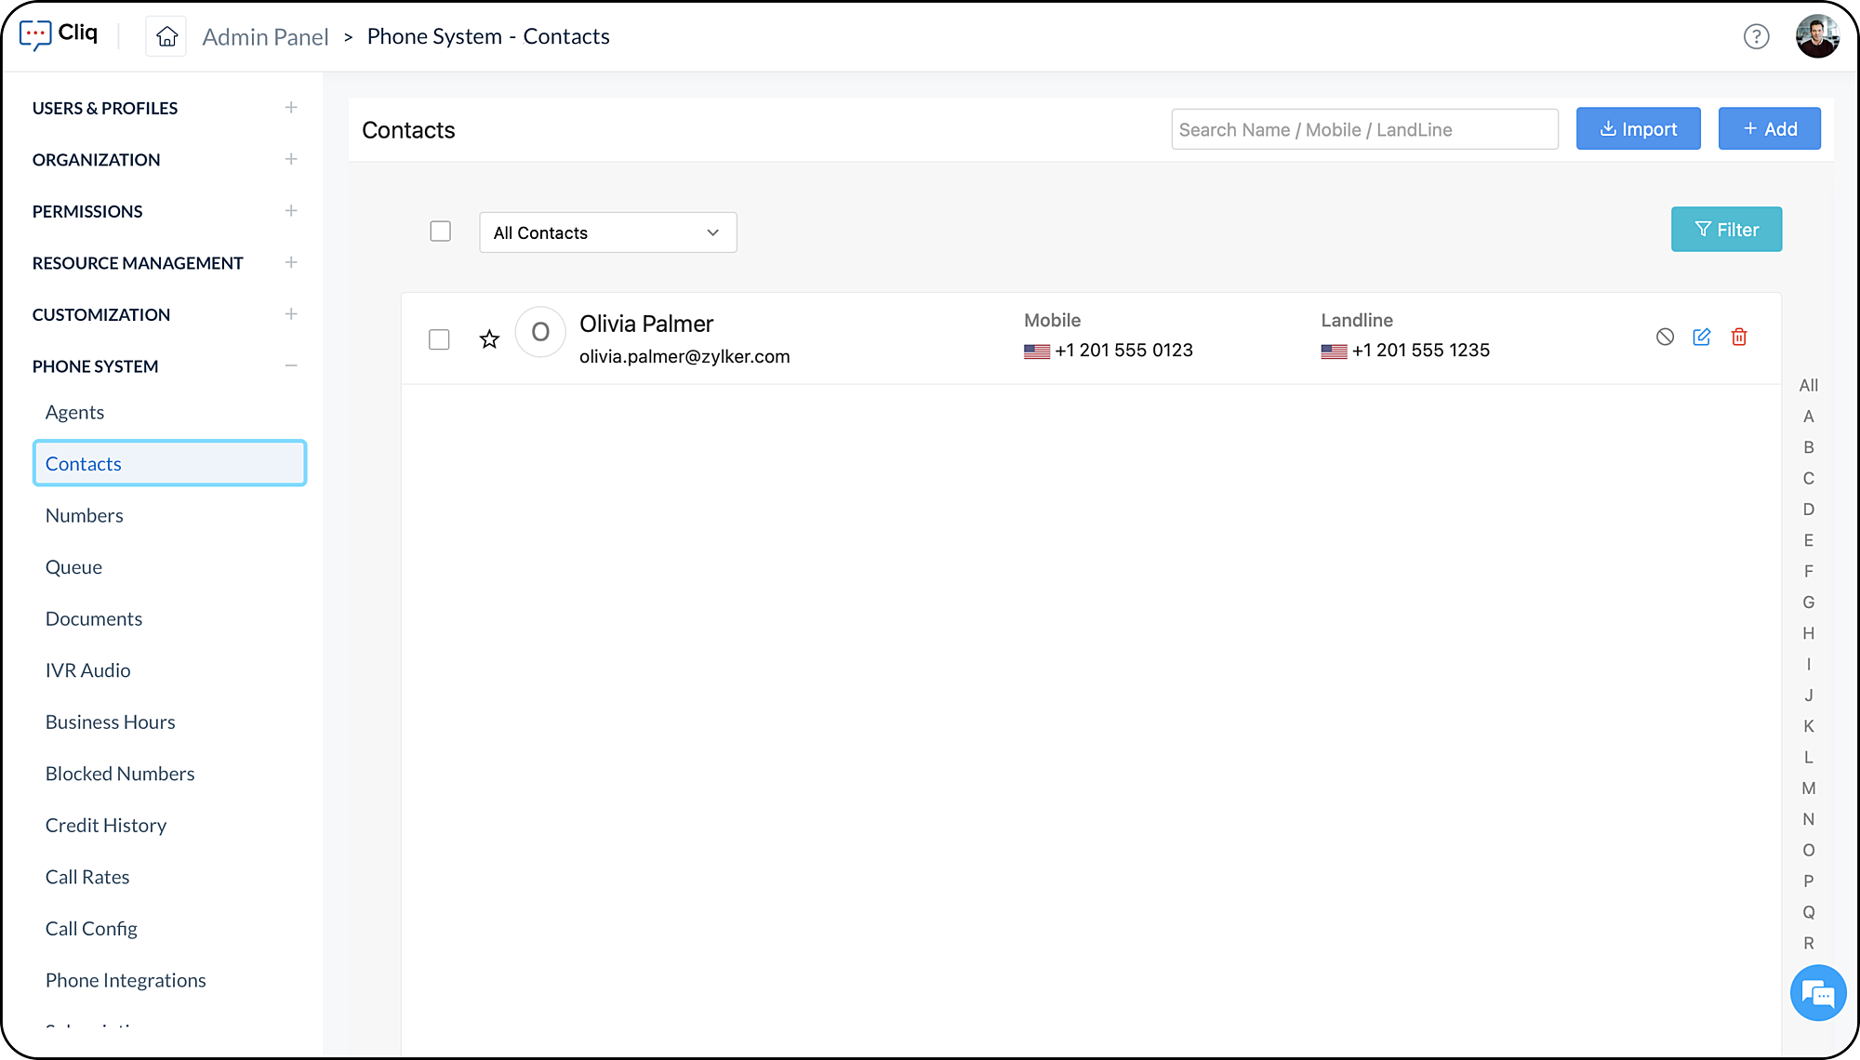Tick the checkbox beside Olivia Palmer
Image resolution: width=1860 pixels, height=1060 pixels.
[439, 339]
